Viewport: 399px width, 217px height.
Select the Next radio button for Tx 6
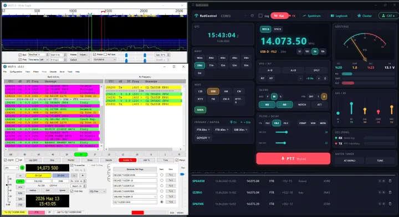[x=162, y=201]
